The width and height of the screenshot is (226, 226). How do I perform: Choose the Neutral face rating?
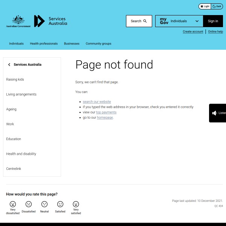[x=44, y=204]
